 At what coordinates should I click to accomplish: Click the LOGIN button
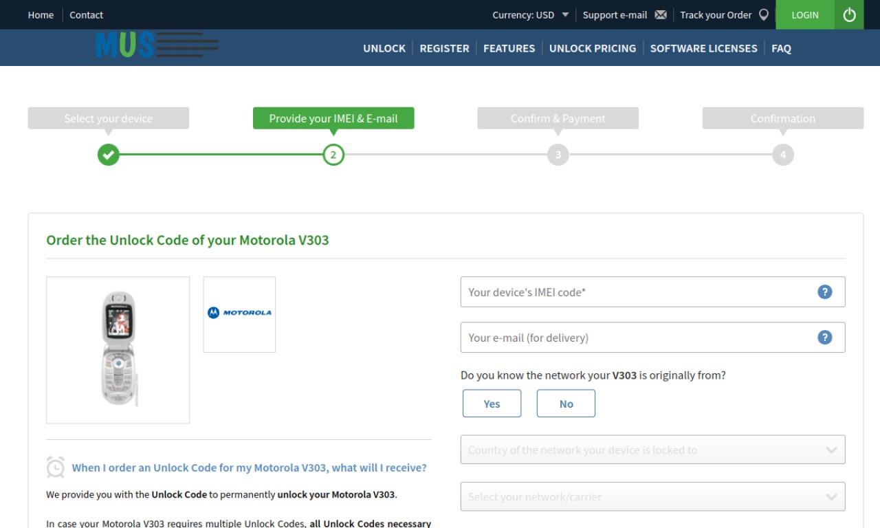tap(805, 14)
